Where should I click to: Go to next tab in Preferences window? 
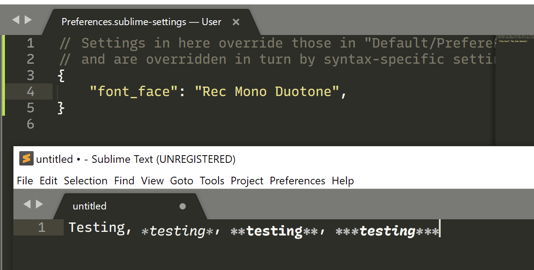pos(28,20)
